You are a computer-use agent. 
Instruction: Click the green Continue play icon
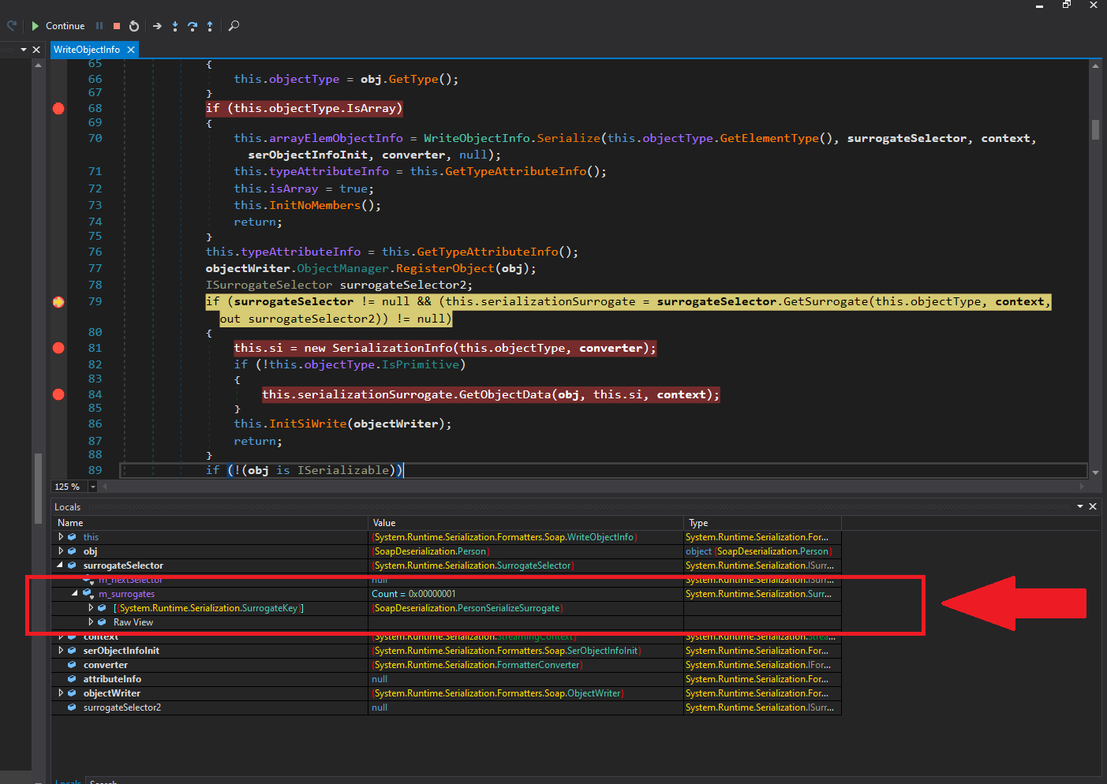(x=35, y=26)
